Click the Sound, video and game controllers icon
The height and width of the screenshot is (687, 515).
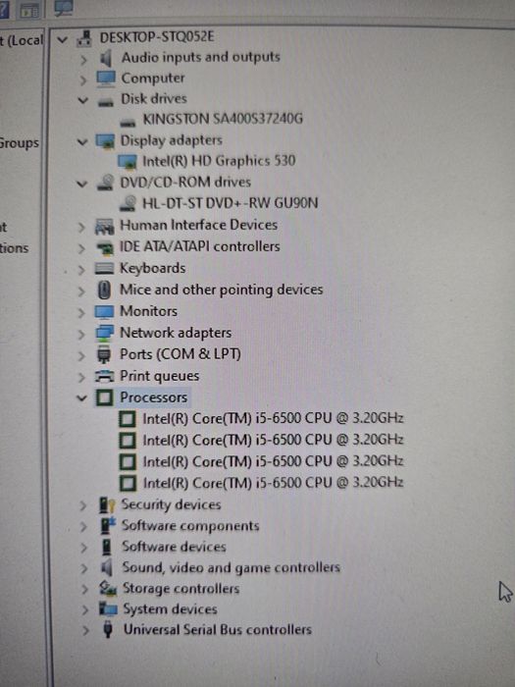[107, 568]
